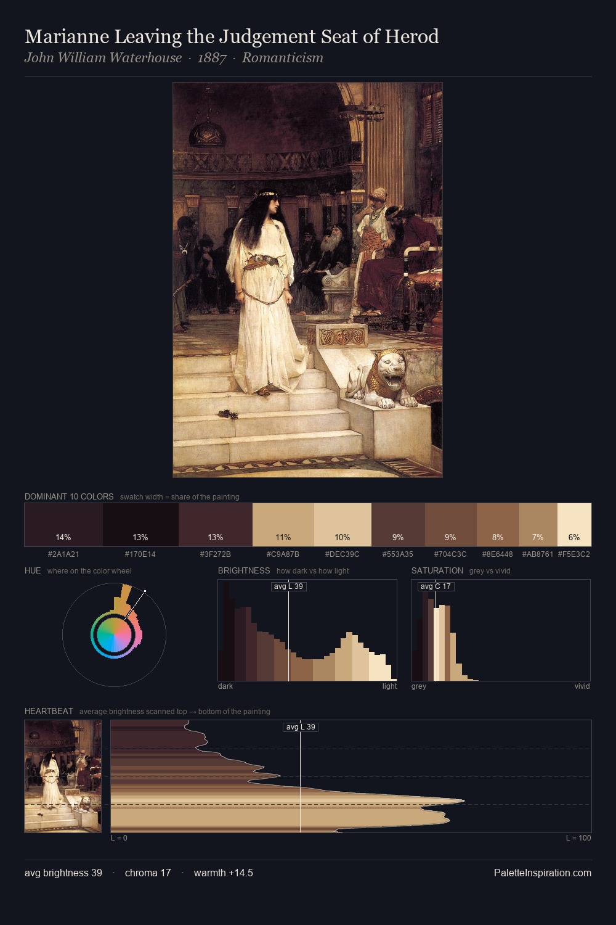
Task: Click the BRIGHTNESS section heading
Action: (244, 570)
